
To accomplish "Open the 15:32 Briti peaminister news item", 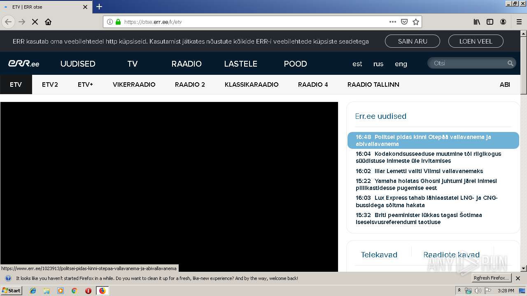I will [419, 218].
